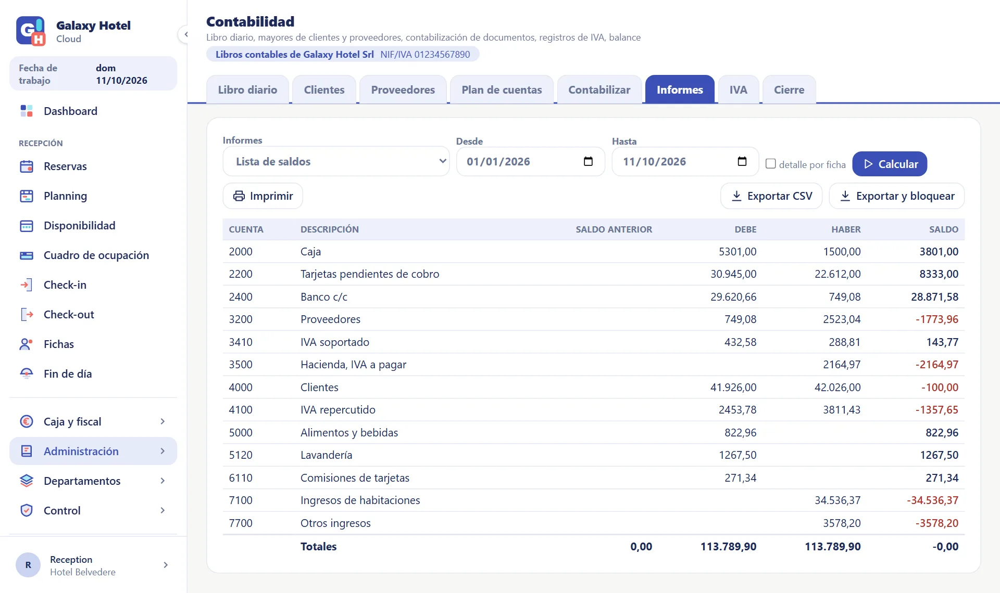Click the Reception user avatar
The image size is (1000, 593).
[x=28, y=565]
